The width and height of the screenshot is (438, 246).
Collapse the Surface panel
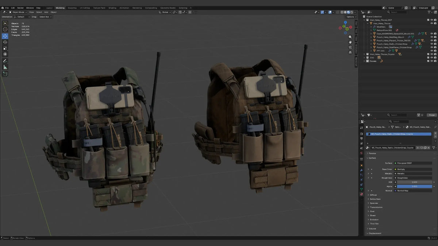[x=372, y=158]
